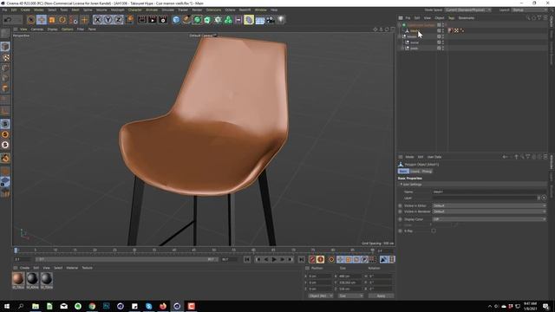Select the Basic tab in Attributes
Screen dimensions: 555x312
pos(403,172)
